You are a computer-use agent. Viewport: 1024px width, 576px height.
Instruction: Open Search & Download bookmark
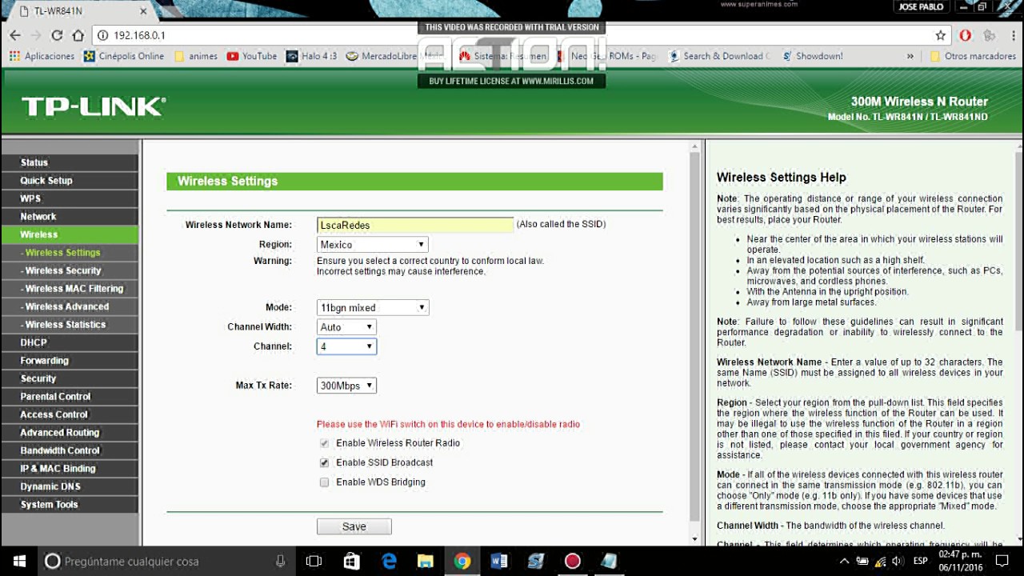click(x=719, y=56)
